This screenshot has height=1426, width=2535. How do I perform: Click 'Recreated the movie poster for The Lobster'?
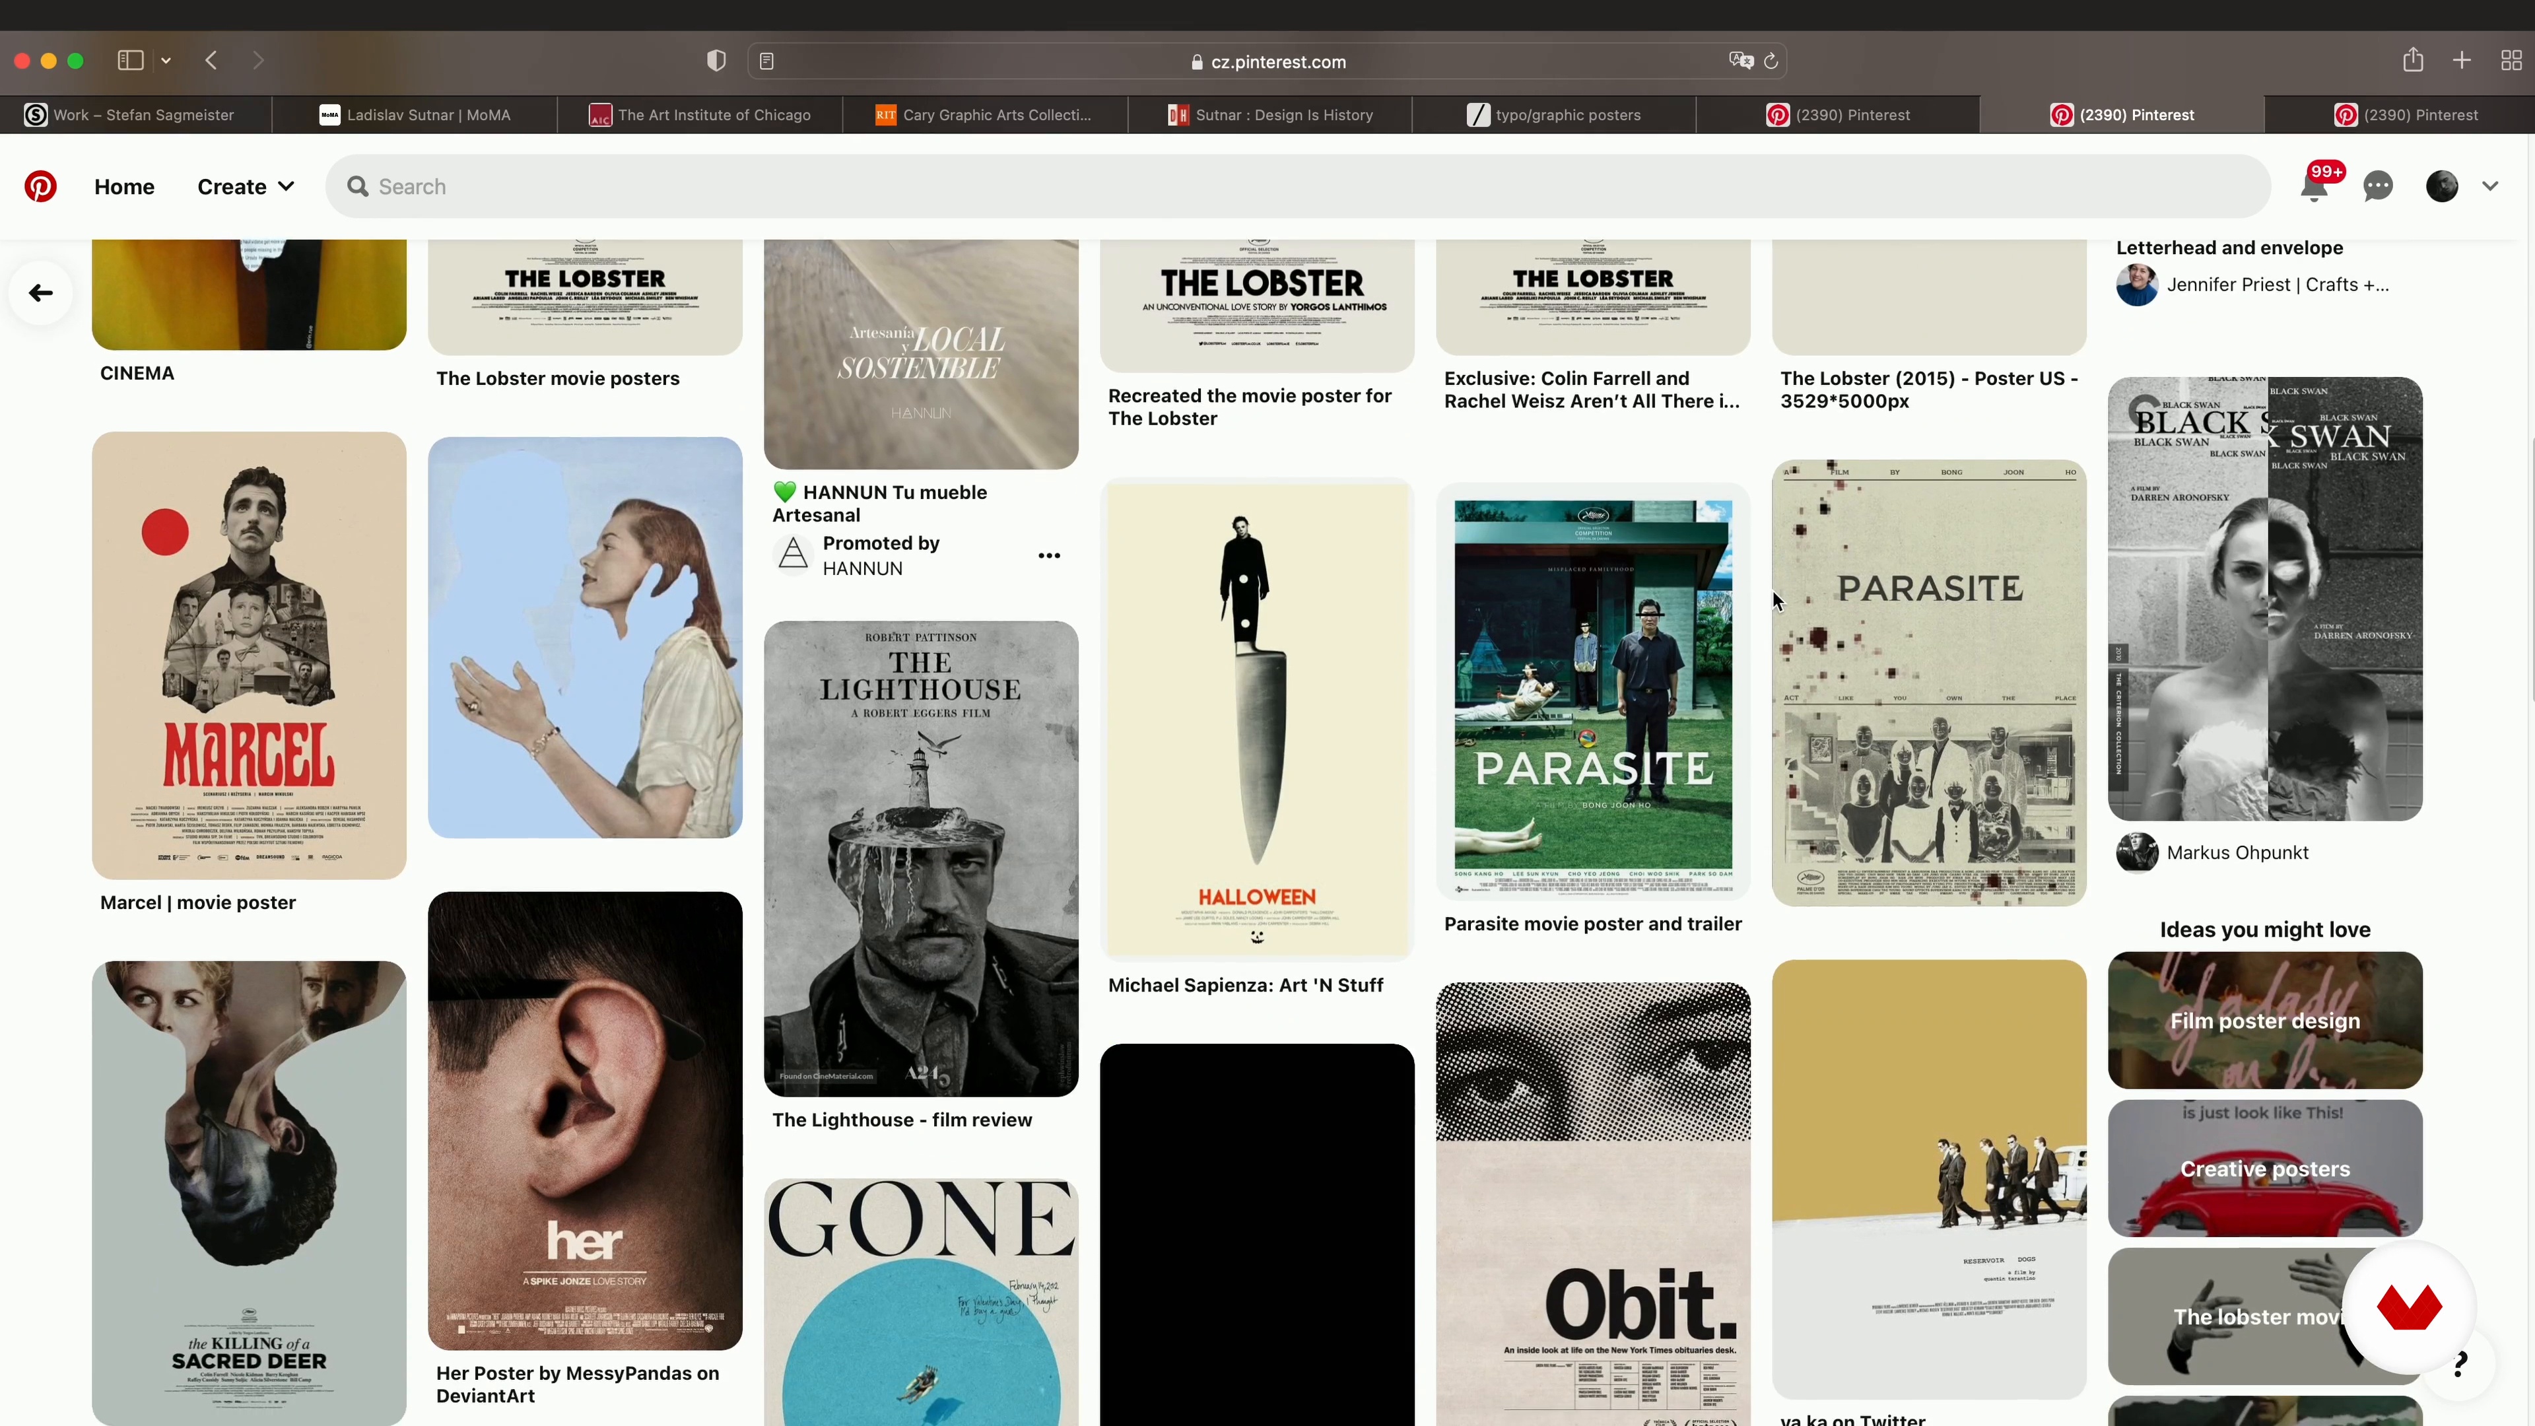pyautogui.click(x=1250, y=407)
